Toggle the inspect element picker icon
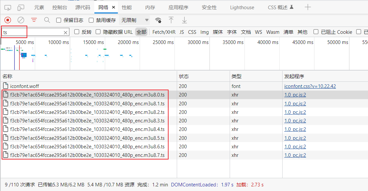This screenshot has height=191, width=368. coord(8,8)
